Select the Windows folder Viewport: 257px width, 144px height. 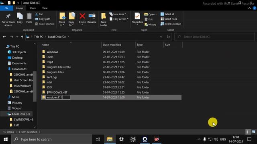pyautogui.click(x=52, y=52)
